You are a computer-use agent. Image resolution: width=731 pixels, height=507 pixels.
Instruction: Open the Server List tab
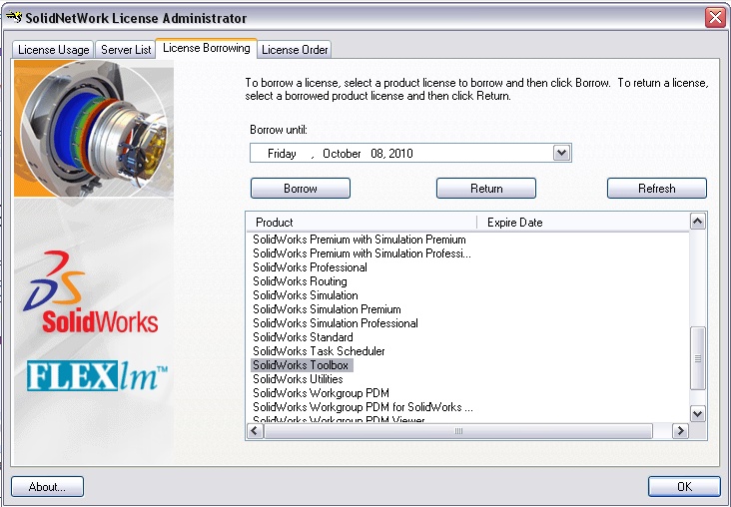pyautogui.click(x=126, y=49)
